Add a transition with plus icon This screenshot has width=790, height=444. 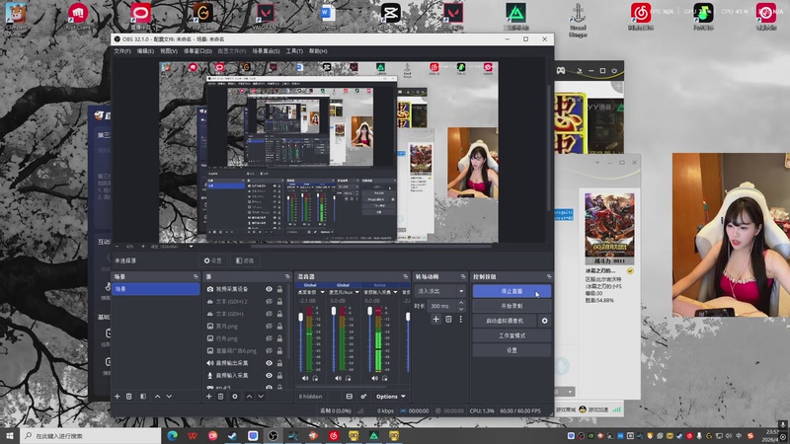pyautogui.click(x=435, y=319)
